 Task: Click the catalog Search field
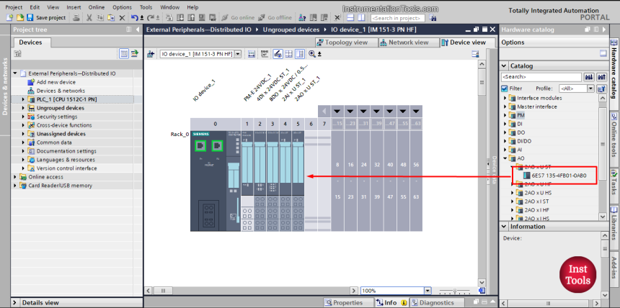tap(541, 77)
